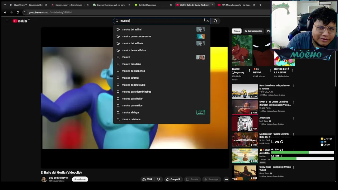Choose musica vikinga suggestion
Image resolution: width=338 pixels, height=190 pixels.
pos(162,112)
